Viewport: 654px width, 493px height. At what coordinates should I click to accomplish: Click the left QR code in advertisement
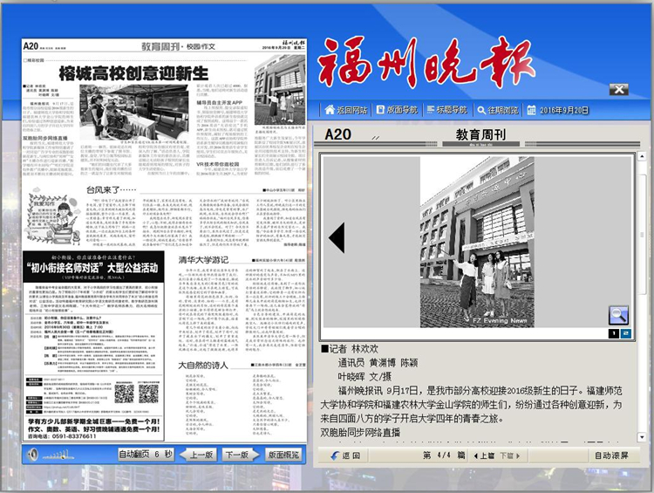click(125, 393)
